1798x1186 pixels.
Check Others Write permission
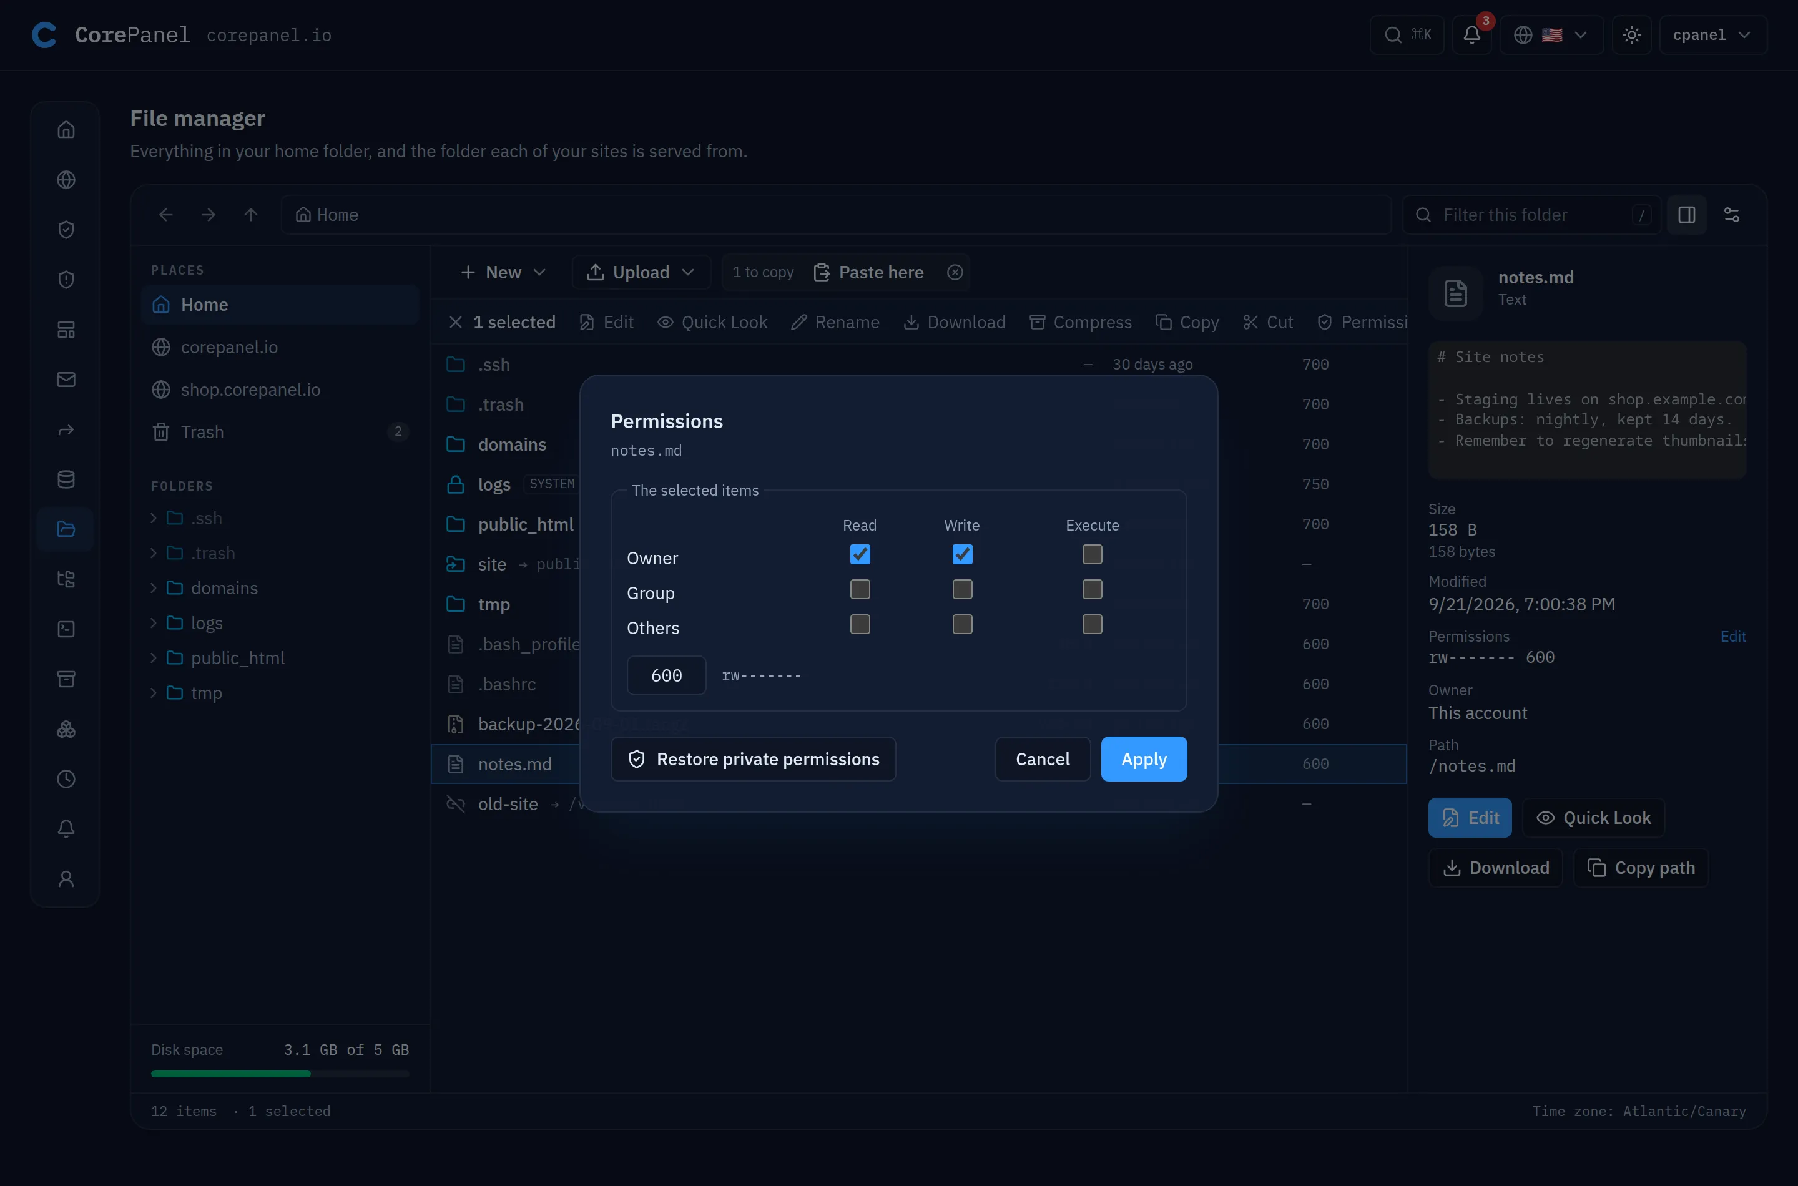(962, 624)
